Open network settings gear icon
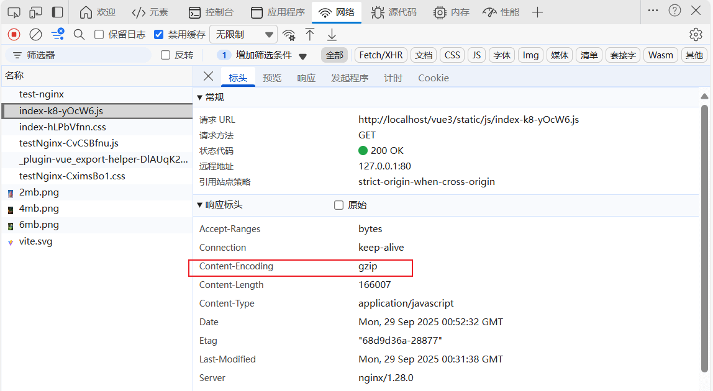The width and height of the screenshot is (713, 391). [x=696, y=35]
